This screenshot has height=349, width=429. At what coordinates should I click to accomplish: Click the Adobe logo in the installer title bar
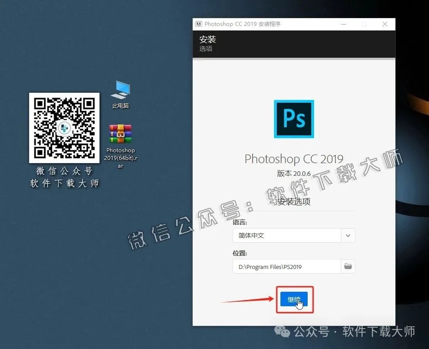(199, 24)
